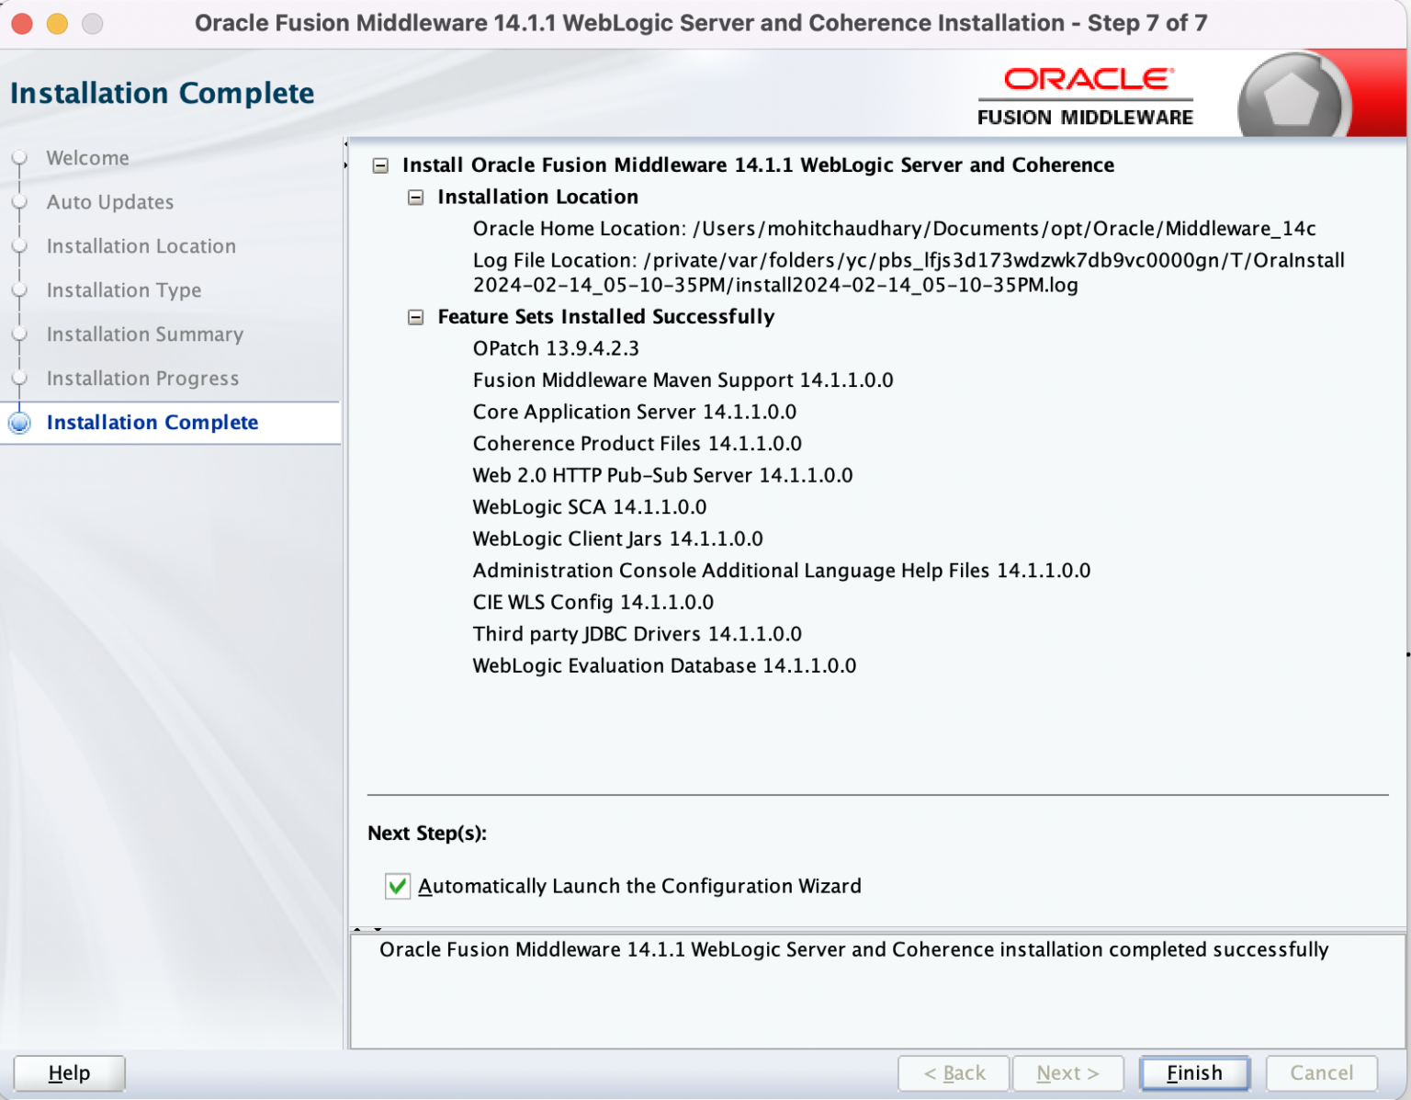The height and width of the screenshot is (1100, 1411).
Task: Collapse the Installation Location section
Action: 418,197
